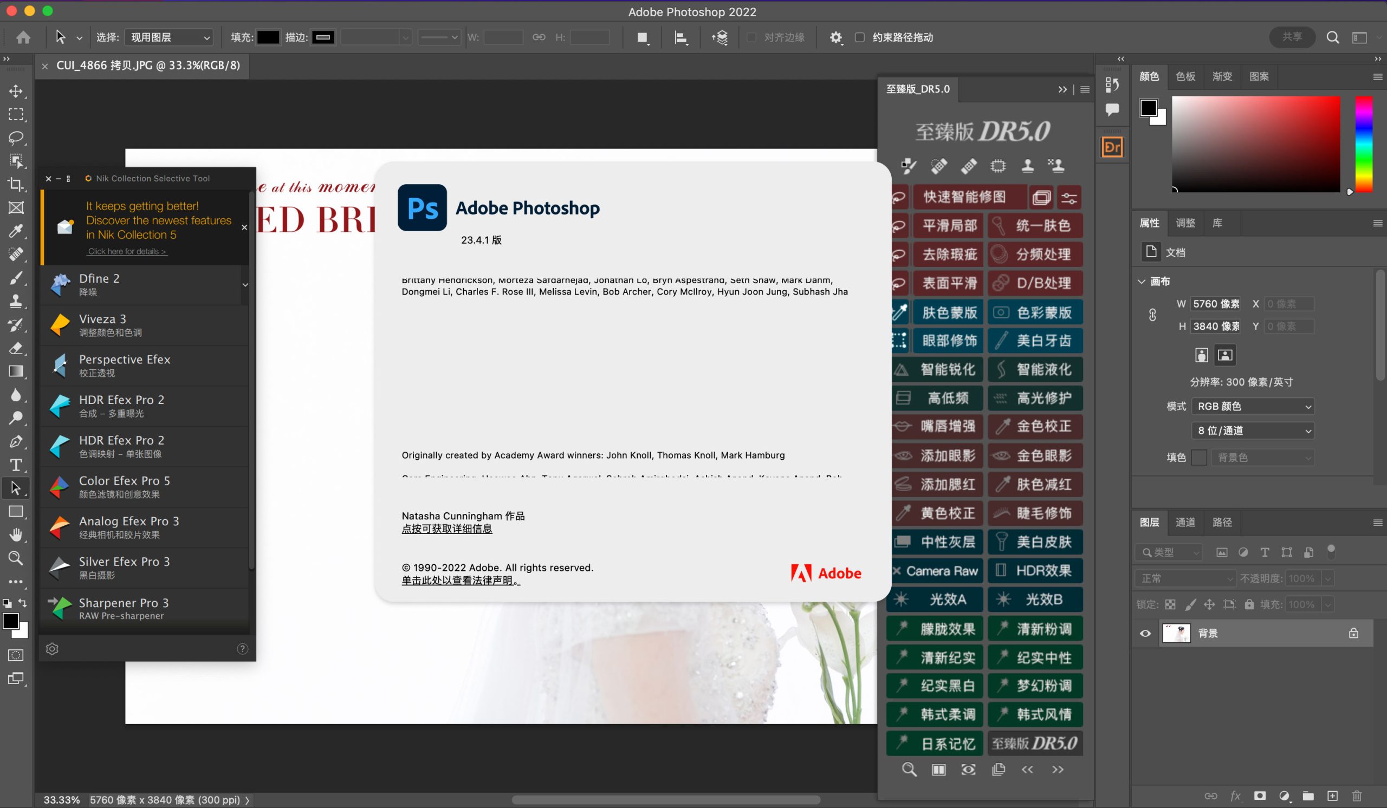Hide the 背景 layer using the eye icon
This screenshot has width=1387, height=808.
click(1145, 633)
